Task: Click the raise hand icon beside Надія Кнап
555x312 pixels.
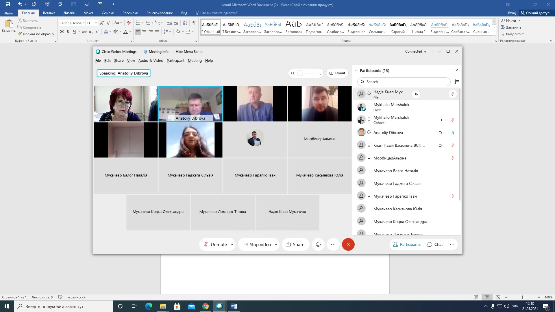Action: click(x=416, y=94)
